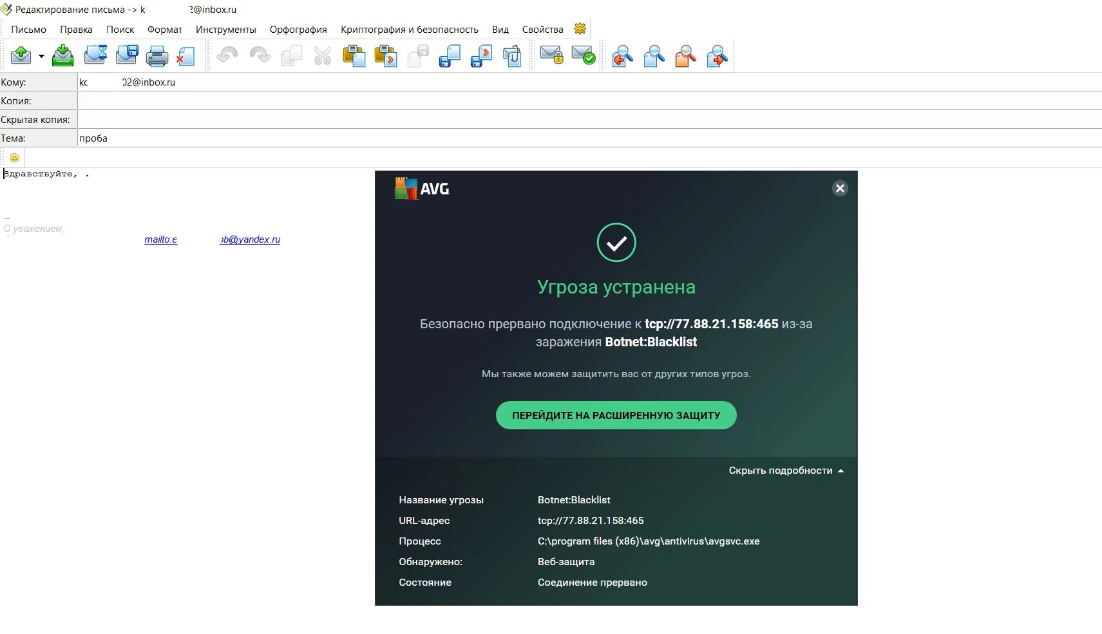Click the discard message page icon
The height and width of the screenshot is (634, 1102).
coord(185,56)
